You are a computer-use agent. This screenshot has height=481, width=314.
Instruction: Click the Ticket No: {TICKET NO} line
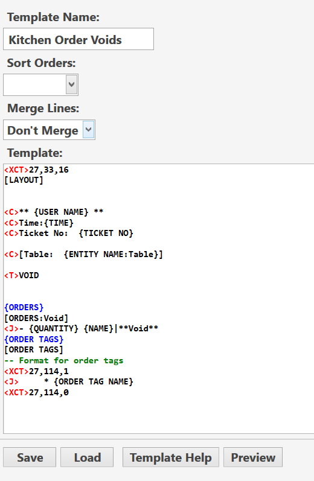click(69, 233)
